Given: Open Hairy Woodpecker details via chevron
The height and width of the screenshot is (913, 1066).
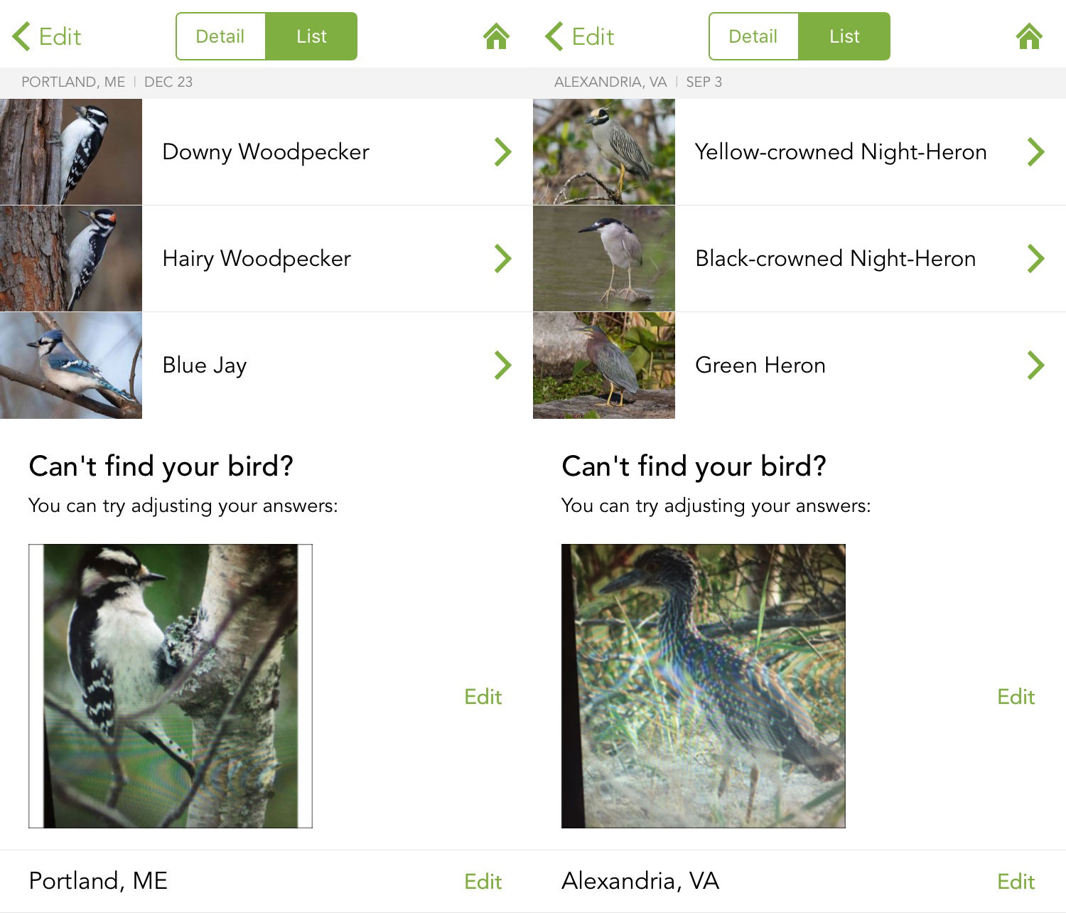Looking at the screenshot, I should coord(503,258).
